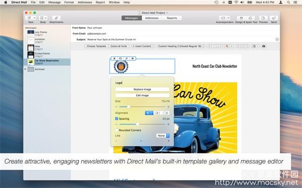Click the text color icon in format bar
The width and height of the screenshot is (302, 188).
[227, 46]
